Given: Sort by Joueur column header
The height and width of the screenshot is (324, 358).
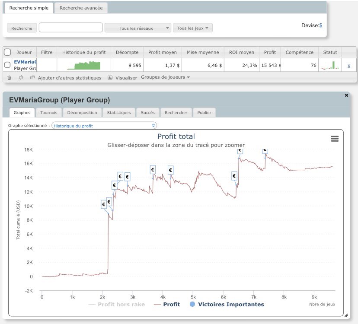Looking at the screenshot, I should pos(24,52).
